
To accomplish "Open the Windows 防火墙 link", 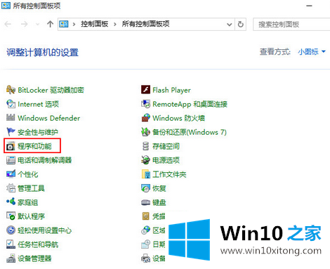I will (178, 118).
